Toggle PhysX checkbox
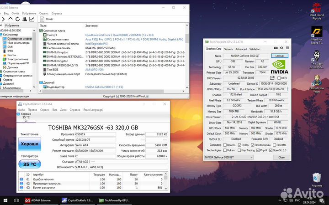 pyautogui.click(x=258, y=150)
